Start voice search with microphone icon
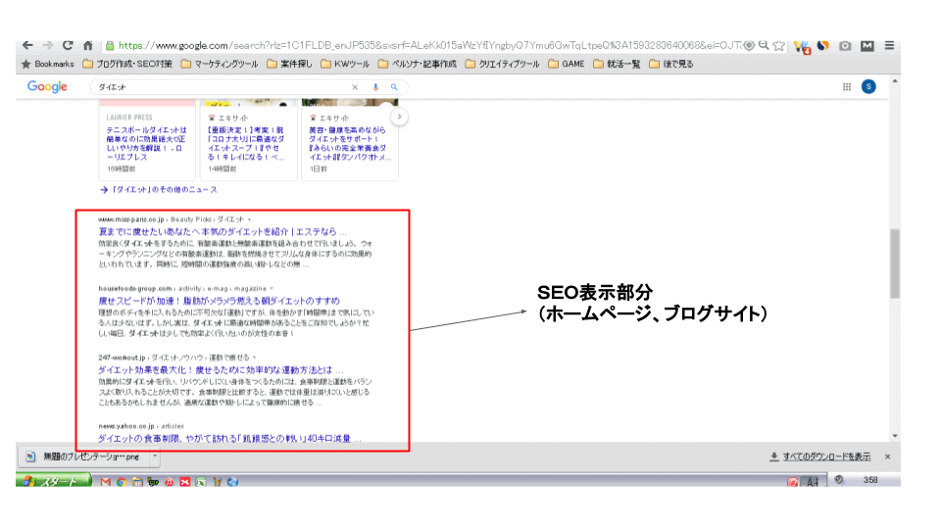This screenshot has height=529, width=941. click(375, 87)
